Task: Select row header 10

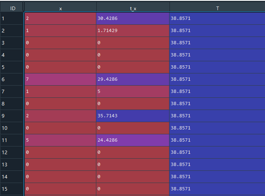Action: [11, 128]
